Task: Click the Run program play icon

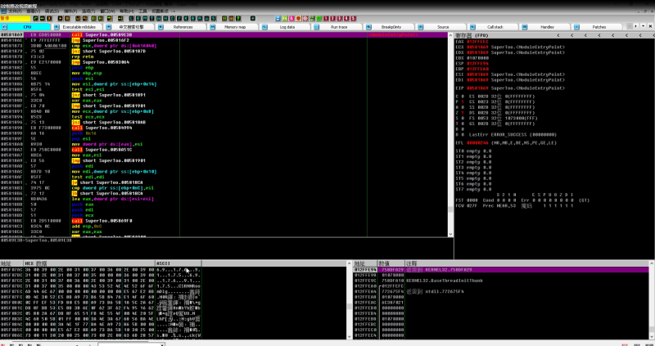Action: pos(60,18)
